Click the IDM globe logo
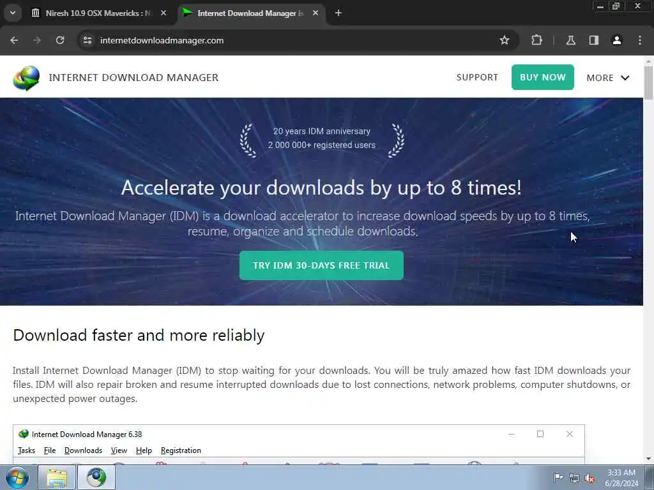The width and height of the screenshot is (654, 490). pos(26,77)
